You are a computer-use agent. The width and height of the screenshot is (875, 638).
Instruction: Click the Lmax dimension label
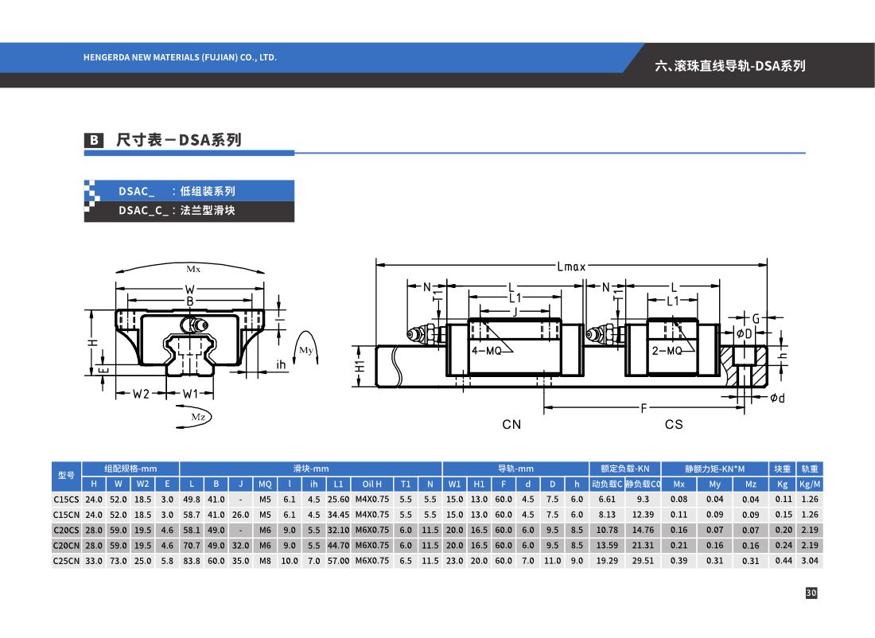571,266
